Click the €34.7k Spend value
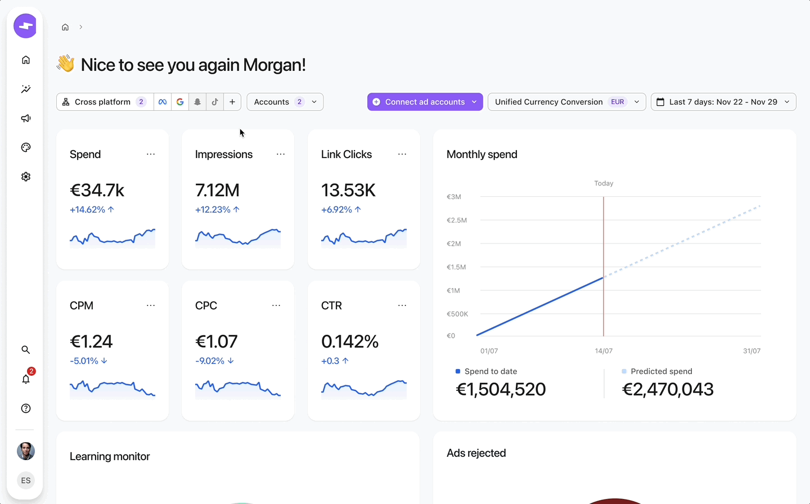The image size is (810, 504). pos(97,190)
